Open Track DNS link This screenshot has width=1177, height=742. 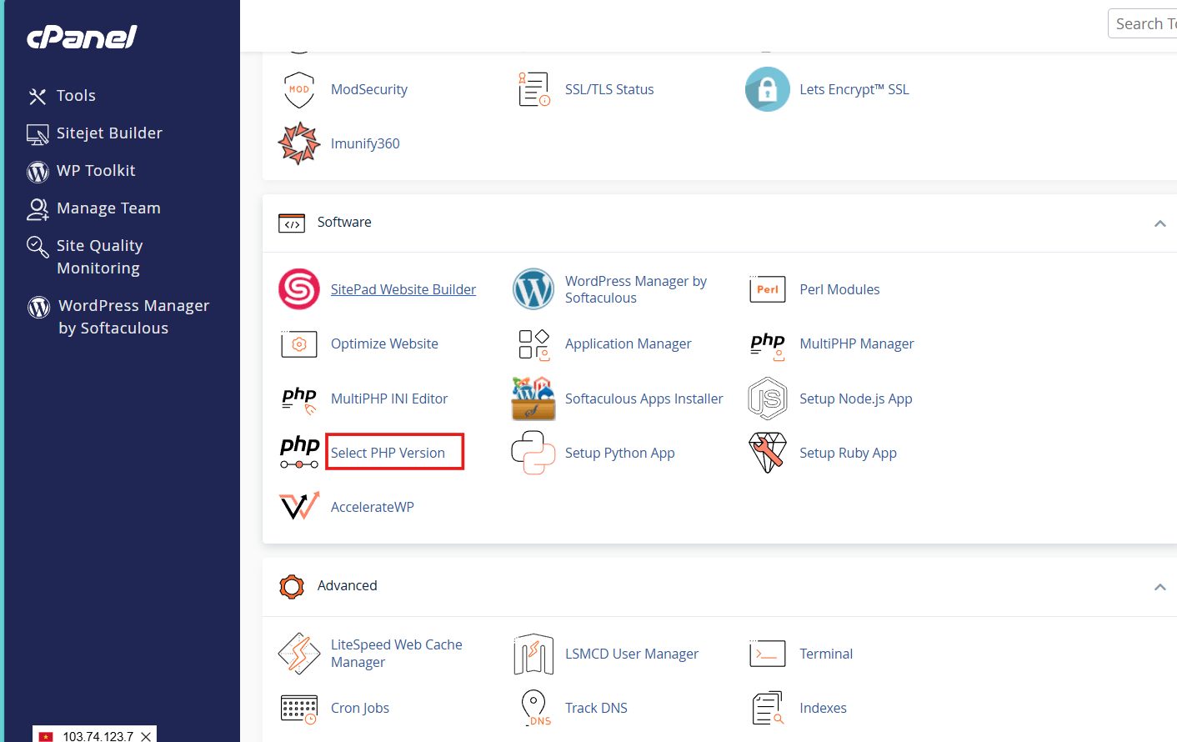596,708
